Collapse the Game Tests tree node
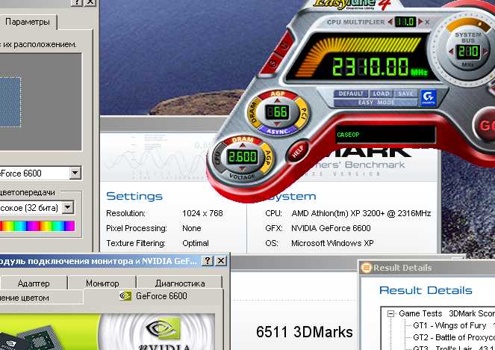495x350 pixels. click(x=391, y=313)
